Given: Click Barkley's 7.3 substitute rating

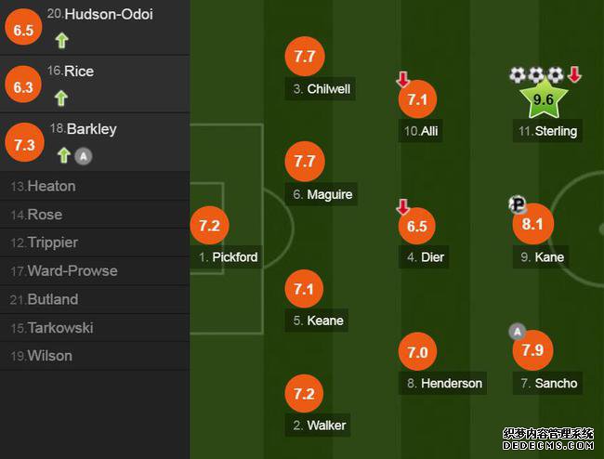Looking at the screenshot, I should pyautogui.click(x=24, y=142).
